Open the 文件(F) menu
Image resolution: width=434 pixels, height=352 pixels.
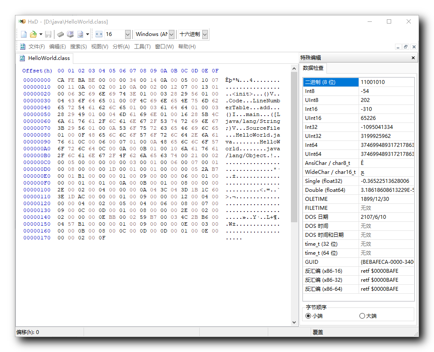coord(36,47)
